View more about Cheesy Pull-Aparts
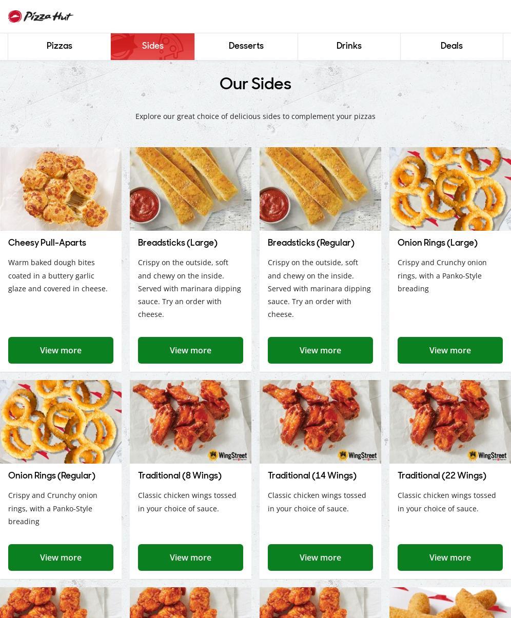This screenshot has width=511, height=618. click(61, 350)
